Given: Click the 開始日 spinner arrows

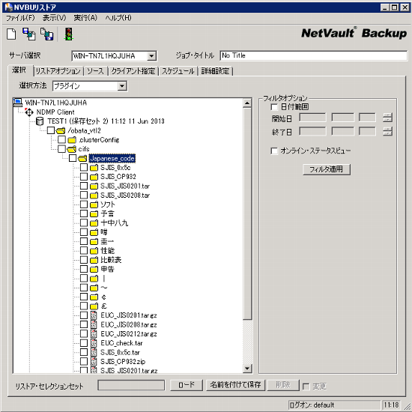Looking at the screenshot, I should click(387, 118).
